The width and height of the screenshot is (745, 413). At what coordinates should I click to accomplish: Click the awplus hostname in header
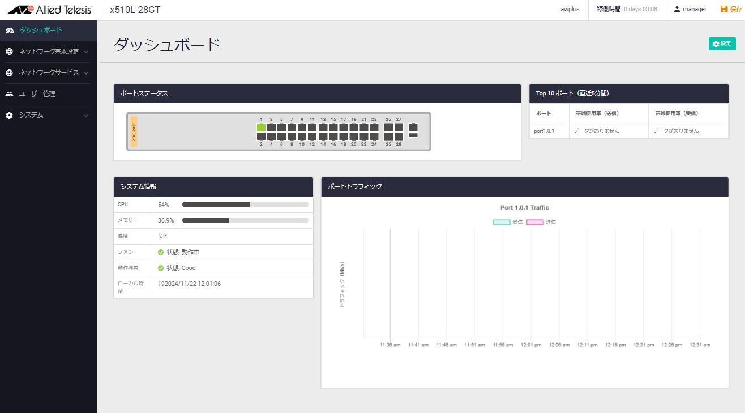pyautogui.click(x=570, y=9)
